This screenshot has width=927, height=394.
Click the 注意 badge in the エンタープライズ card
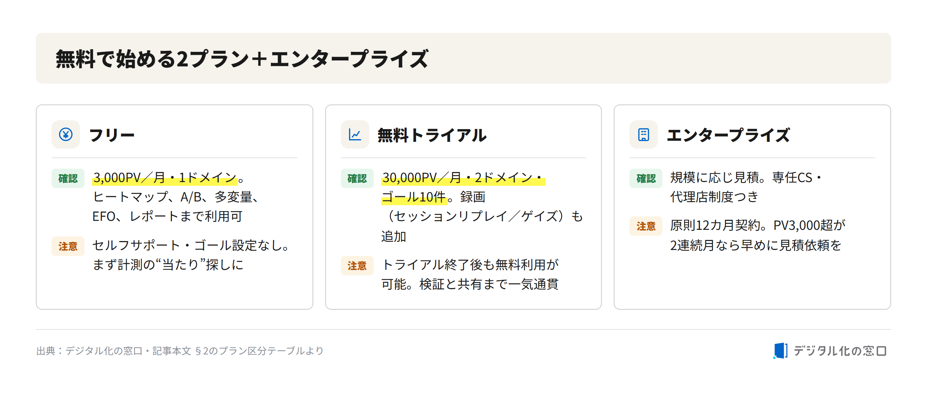pos(646,226)
